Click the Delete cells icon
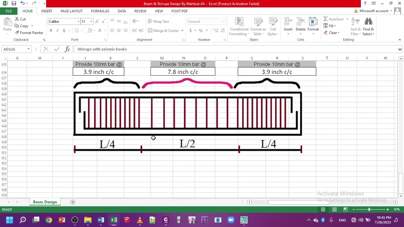The height and width of the screenshot is (227, 404). 300,22
